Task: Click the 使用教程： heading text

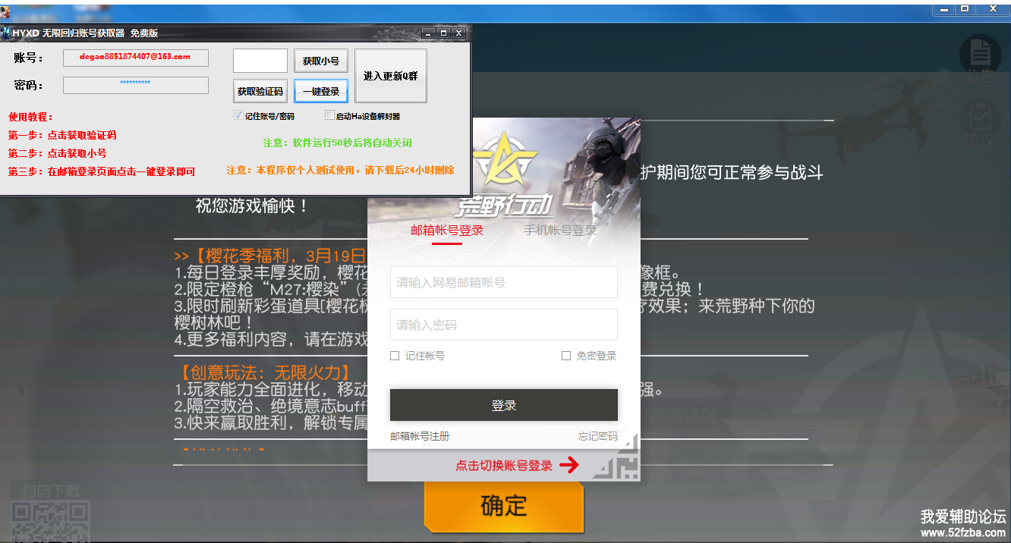Action: point(30,117)
